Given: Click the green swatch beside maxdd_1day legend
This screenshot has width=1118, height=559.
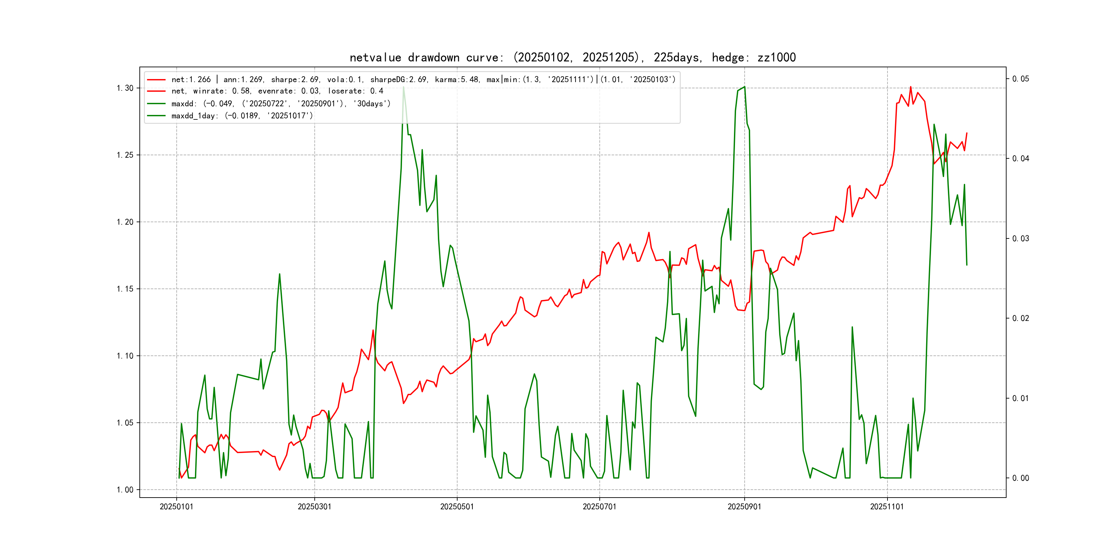Looking at the screenshot, I should [x=156, y=116].
